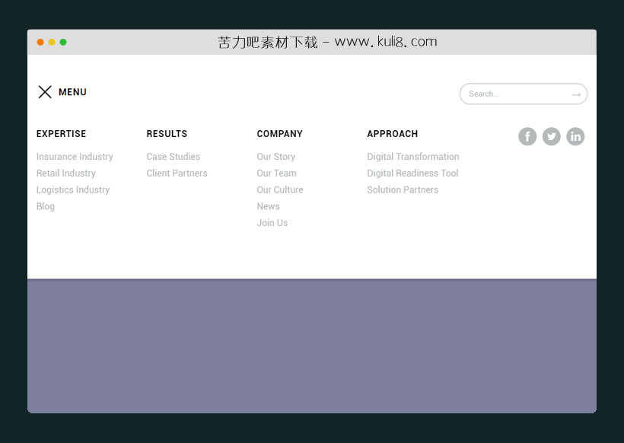This screenshot has width=624, height=443.
Task: Open the Client Partners link
Action: tap(177, 174)
